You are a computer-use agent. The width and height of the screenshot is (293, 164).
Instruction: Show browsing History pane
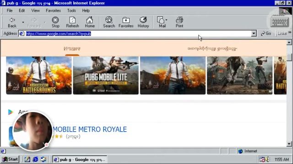[x=143, y=22]
